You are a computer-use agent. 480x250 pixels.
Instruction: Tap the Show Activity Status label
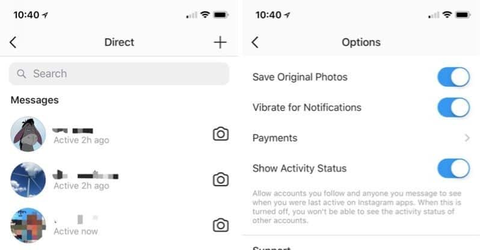(x=300, y=168)
